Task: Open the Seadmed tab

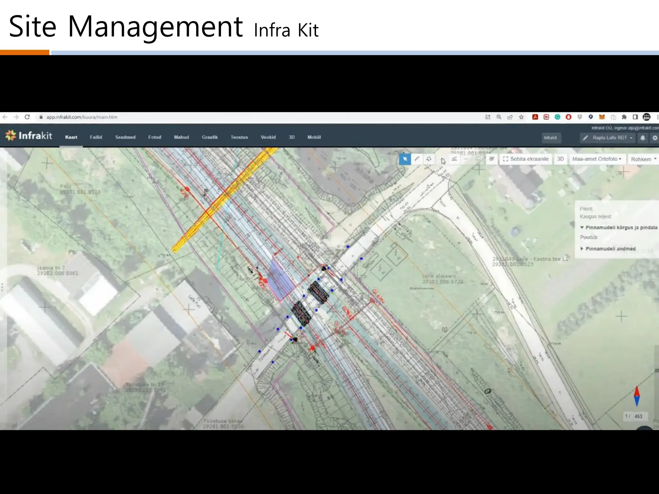Action: (125, 137)
